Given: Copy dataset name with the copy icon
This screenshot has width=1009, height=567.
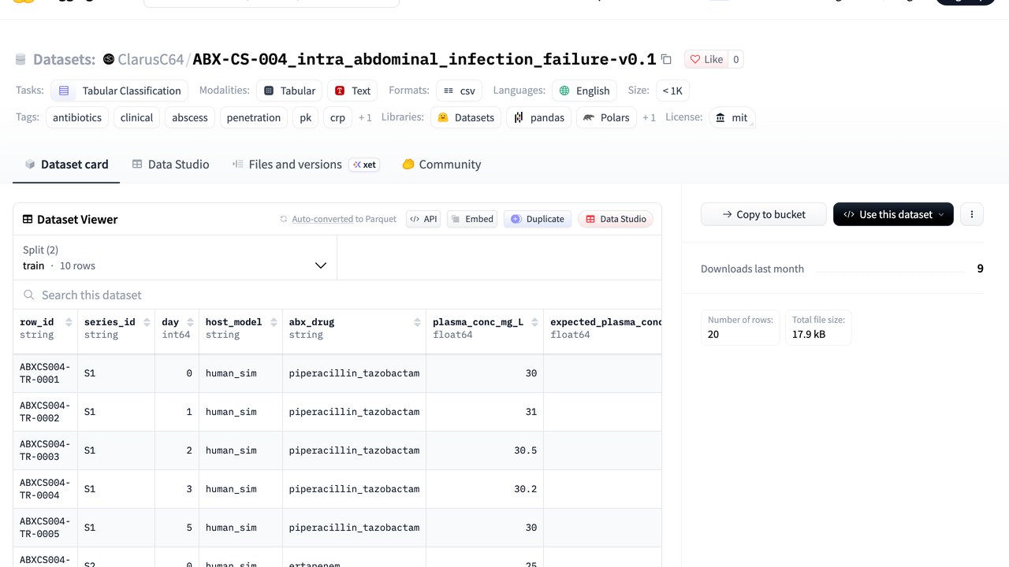Looking at the screenshot, I should click(x=666, y=59).
